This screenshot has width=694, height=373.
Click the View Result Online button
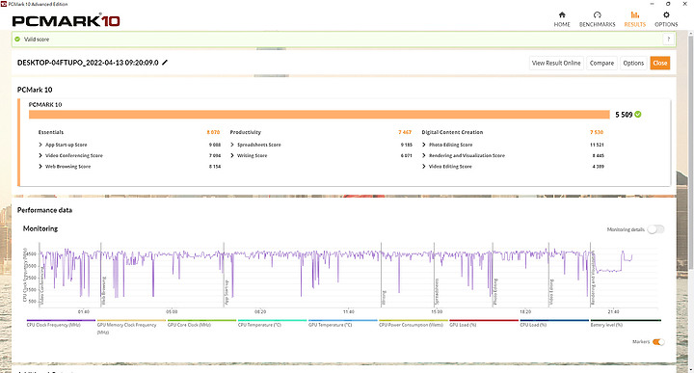pos(556,63)
